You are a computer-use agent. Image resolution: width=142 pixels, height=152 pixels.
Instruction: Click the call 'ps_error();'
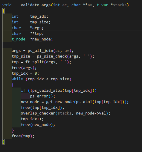[x=42, y=96]
